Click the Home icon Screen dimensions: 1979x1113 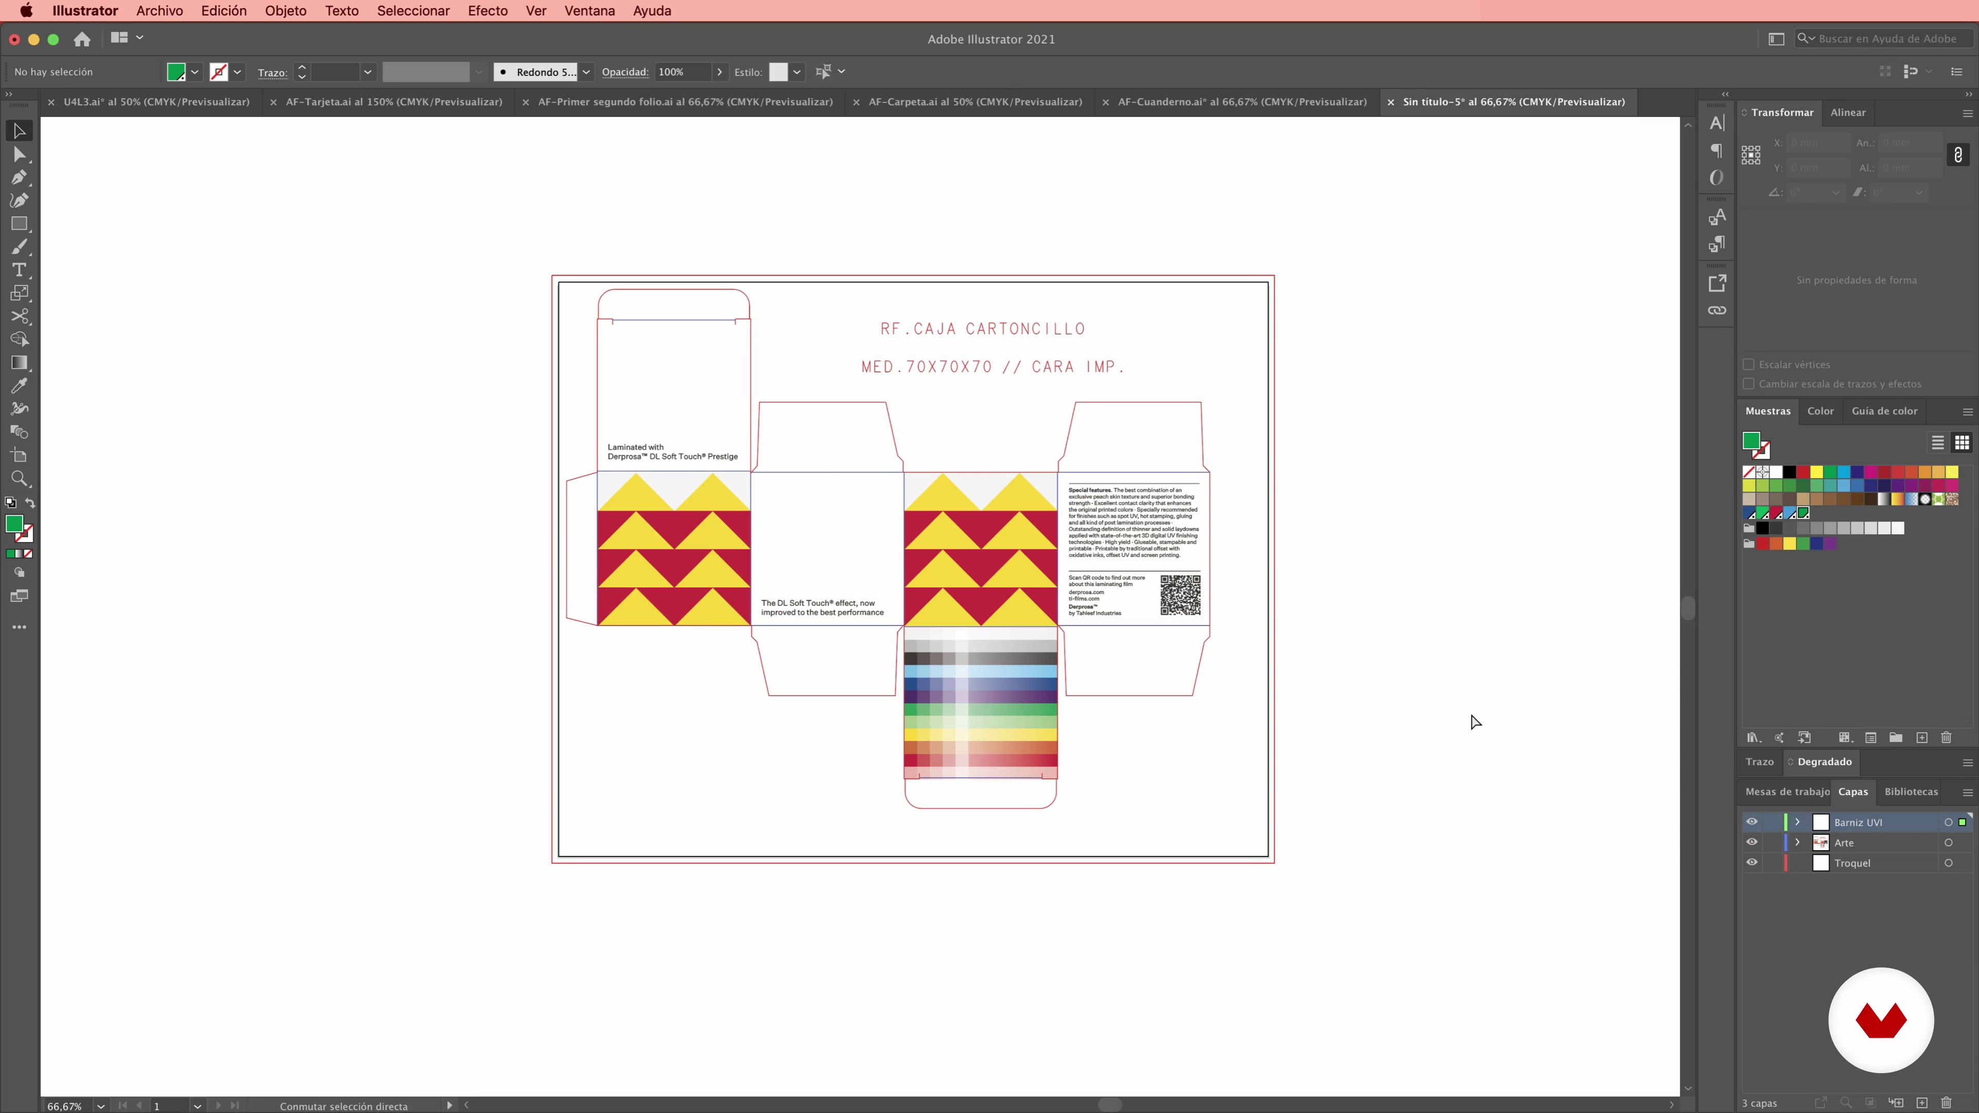[x=82, y=39]
